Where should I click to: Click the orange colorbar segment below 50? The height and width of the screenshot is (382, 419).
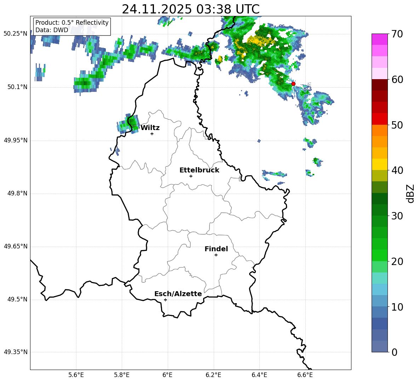[380, 130]
